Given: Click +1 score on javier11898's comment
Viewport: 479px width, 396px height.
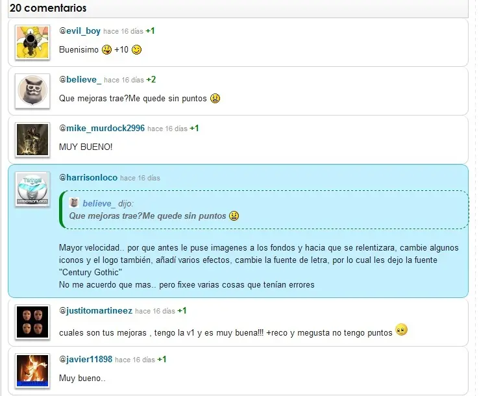Looking at the screenshot, I should pyautogui.click(x=162, y=360).
